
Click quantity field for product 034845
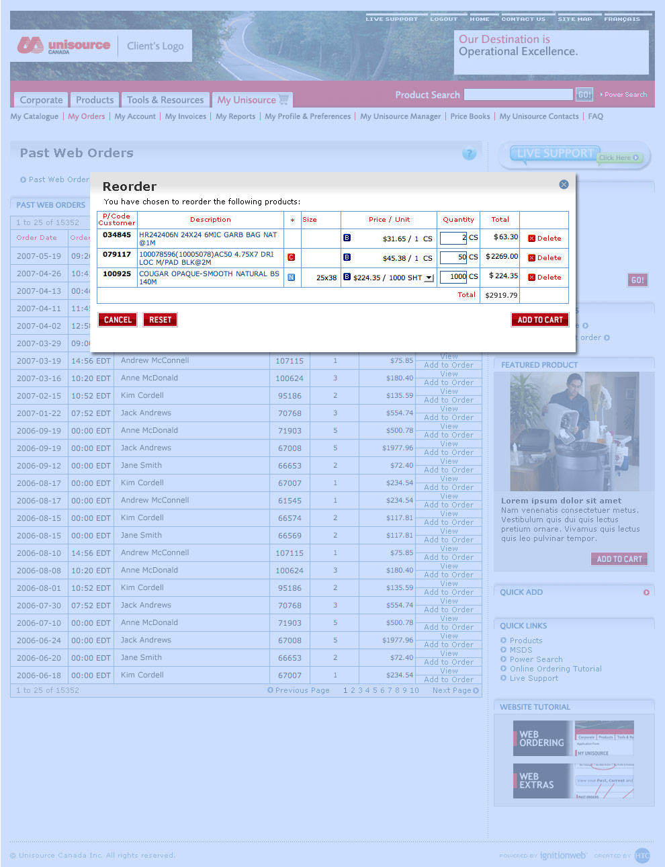click(x=453, y=238)
